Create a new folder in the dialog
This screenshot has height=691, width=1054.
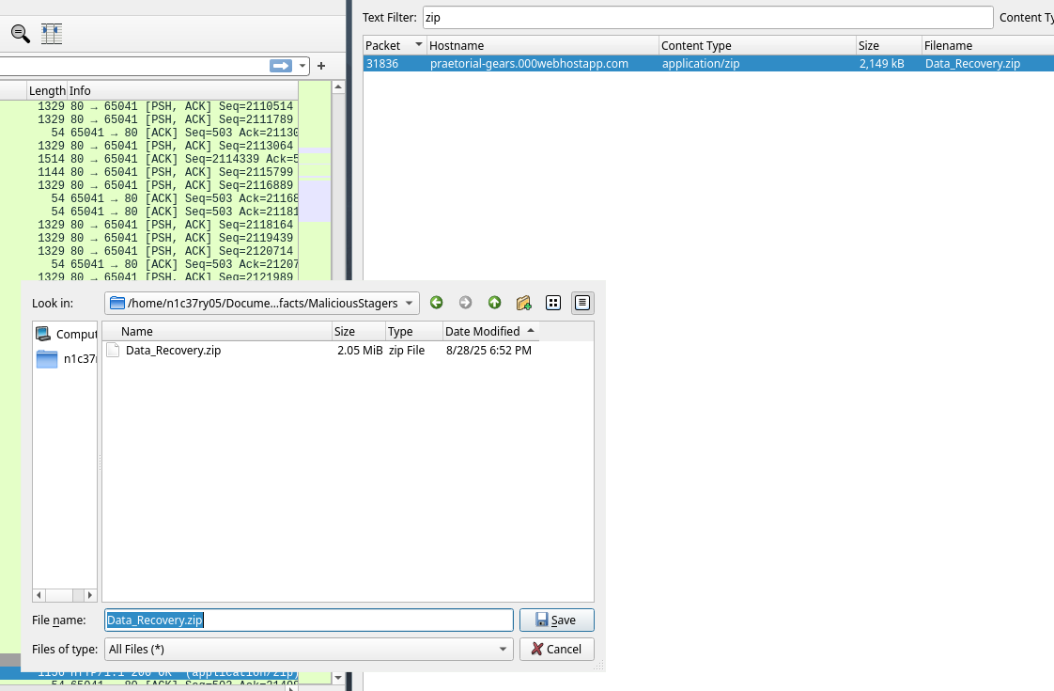523,303
